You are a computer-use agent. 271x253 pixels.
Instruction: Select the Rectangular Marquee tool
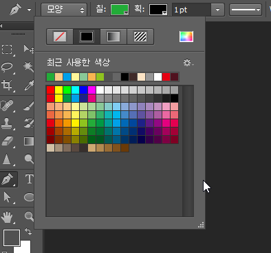[7, 49]
